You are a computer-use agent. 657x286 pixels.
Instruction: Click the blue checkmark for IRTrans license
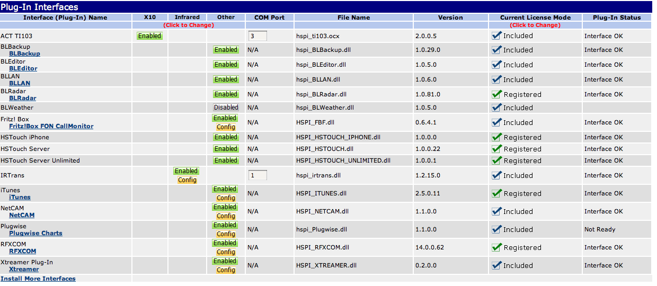coord(496,175)
